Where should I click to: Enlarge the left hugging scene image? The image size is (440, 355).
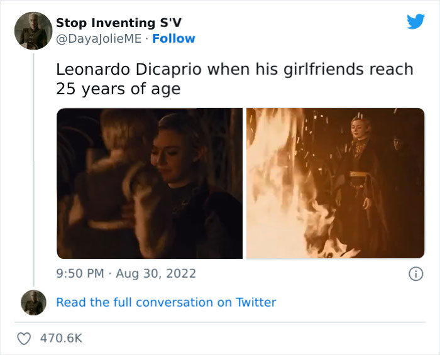click(150, 183)
